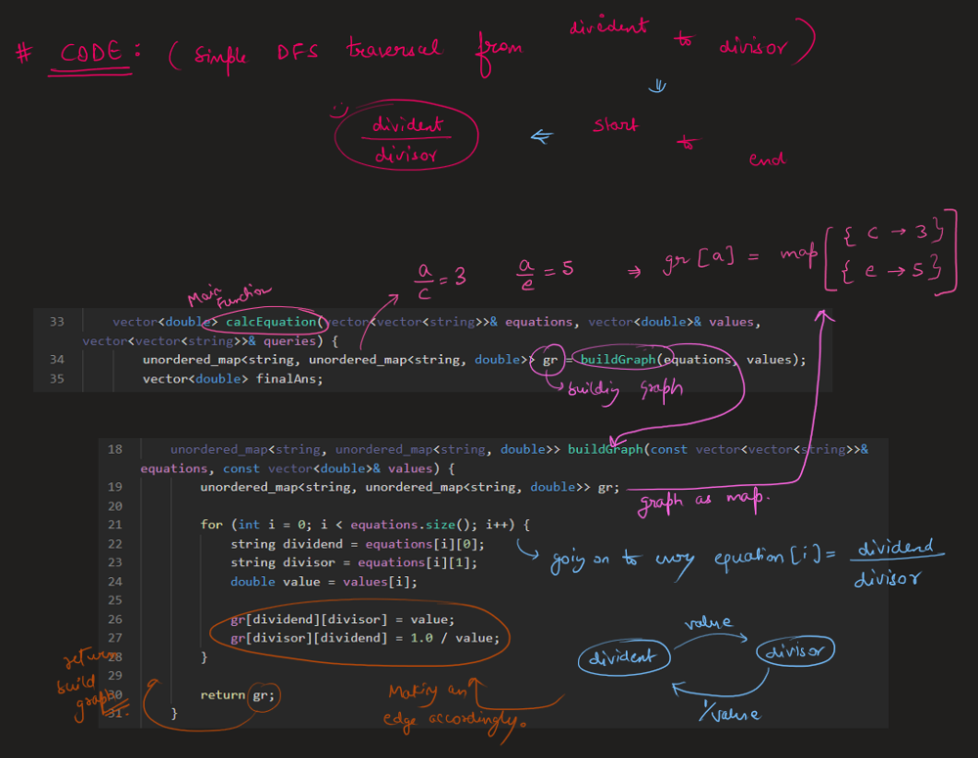Click the 'Main function' pink annotation
Viewport: 978px width, 758px height.
click(228, 296)
